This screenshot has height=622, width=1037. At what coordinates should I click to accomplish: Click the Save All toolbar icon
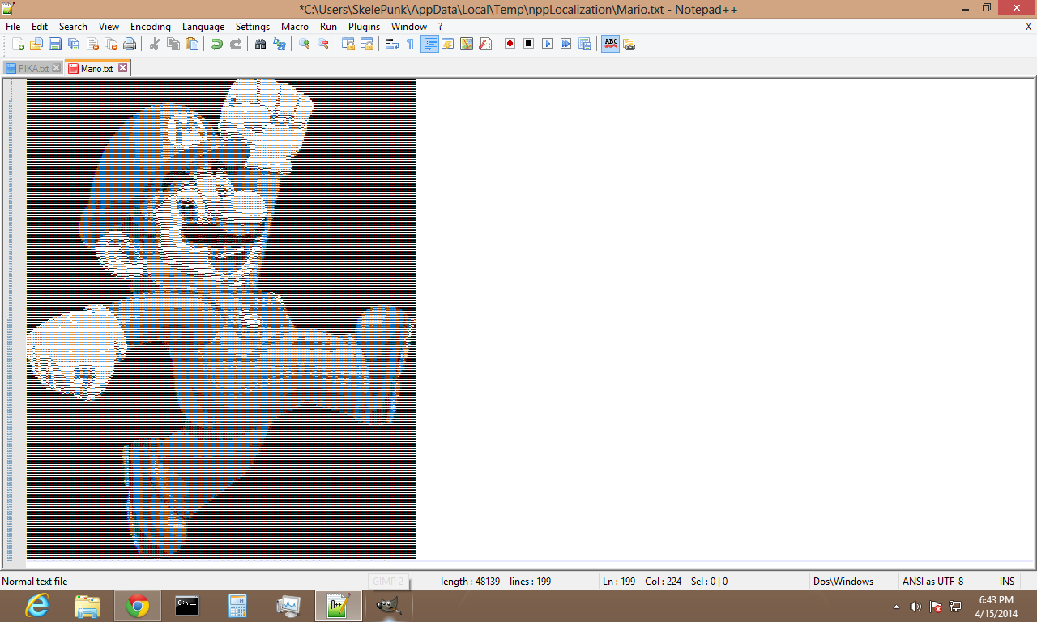click(74, 44)
